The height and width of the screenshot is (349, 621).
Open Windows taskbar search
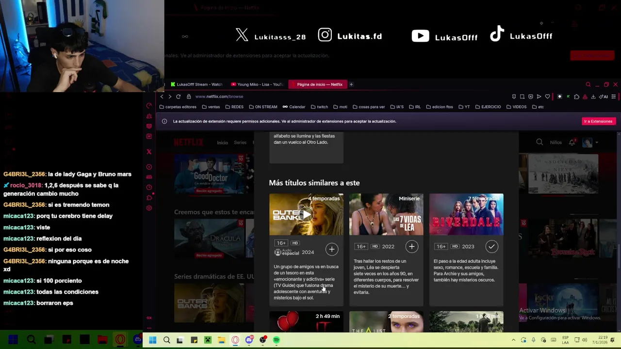[166, 340]
